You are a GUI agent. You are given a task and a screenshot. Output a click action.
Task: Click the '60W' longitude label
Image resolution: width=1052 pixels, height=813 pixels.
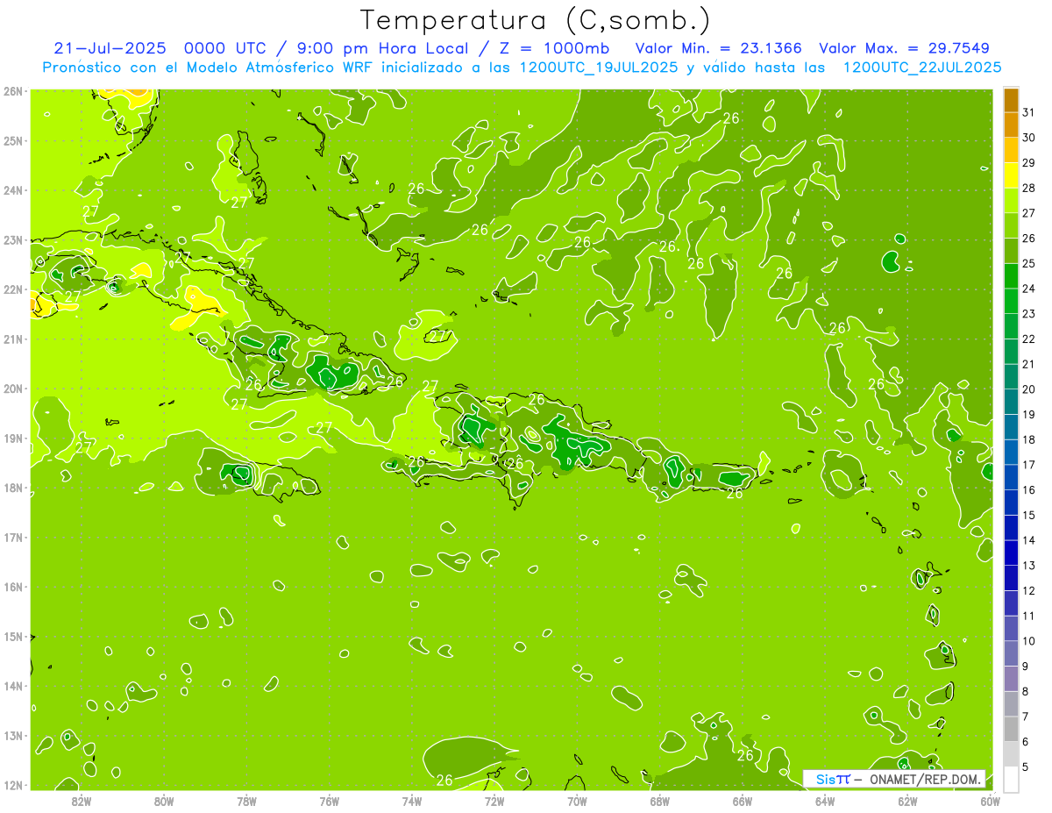990,801
